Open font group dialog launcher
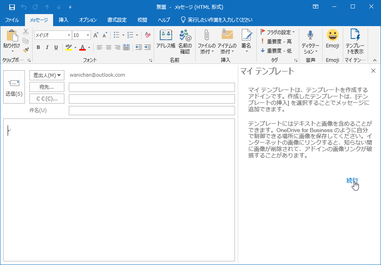Image resolution: width=381 pixels, height=265 pixels. tap(150, 60)
